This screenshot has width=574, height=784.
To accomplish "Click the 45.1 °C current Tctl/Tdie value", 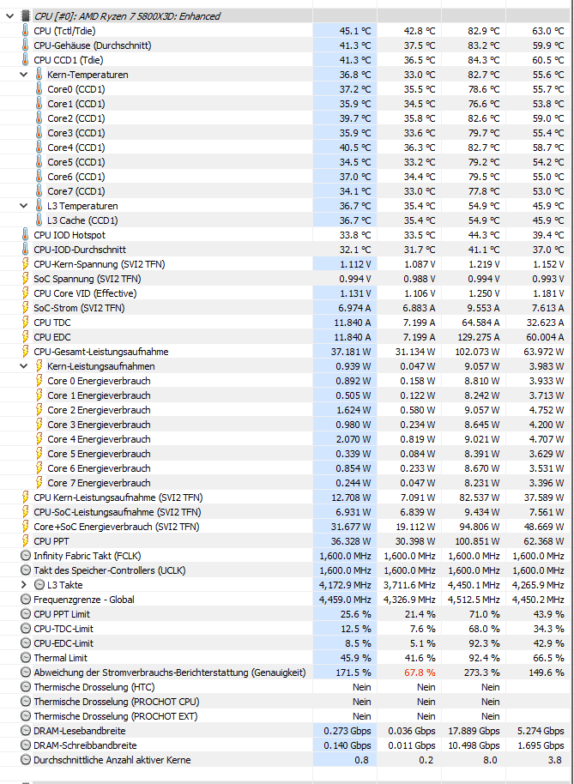I will click(355, 31).
